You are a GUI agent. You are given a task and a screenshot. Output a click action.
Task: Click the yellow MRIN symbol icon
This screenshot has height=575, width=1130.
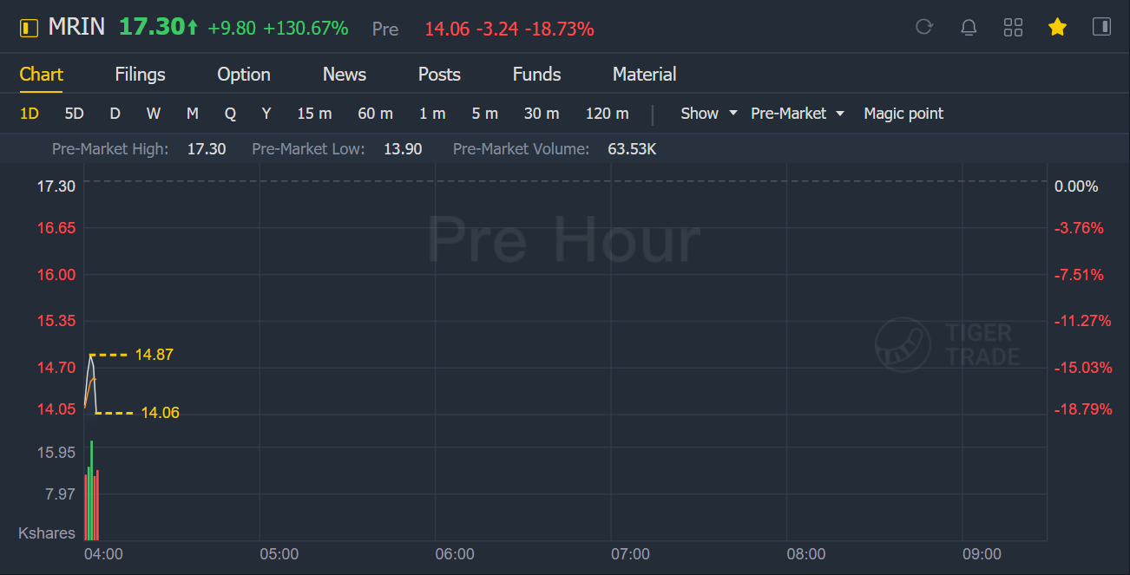29,28
